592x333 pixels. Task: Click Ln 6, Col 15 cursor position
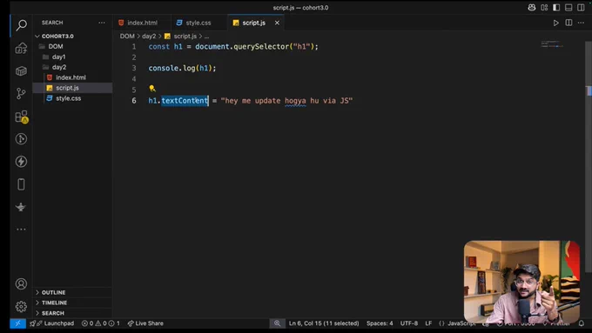(x=324, y=323)
